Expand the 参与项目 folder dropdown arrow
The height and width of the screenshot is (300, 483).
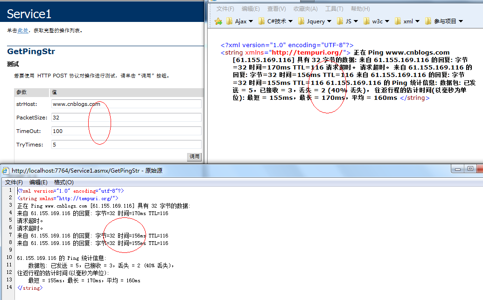pos(461,21)
